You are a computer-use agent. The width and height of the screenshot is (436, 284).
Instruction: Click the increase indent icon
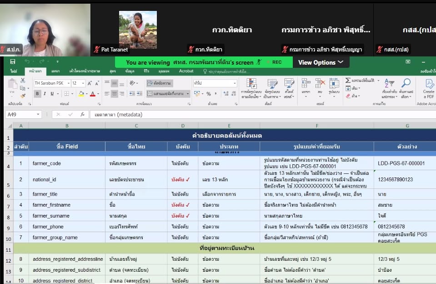[x=139, y=94]
